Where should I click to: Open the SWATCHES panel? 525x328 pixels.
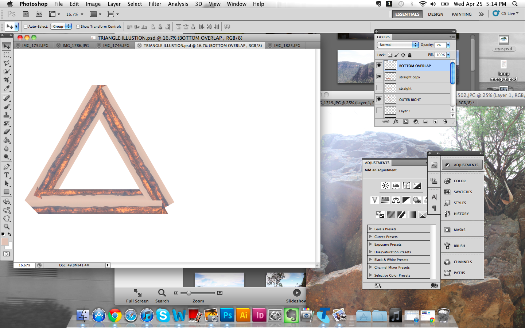[x=463, y=192]
